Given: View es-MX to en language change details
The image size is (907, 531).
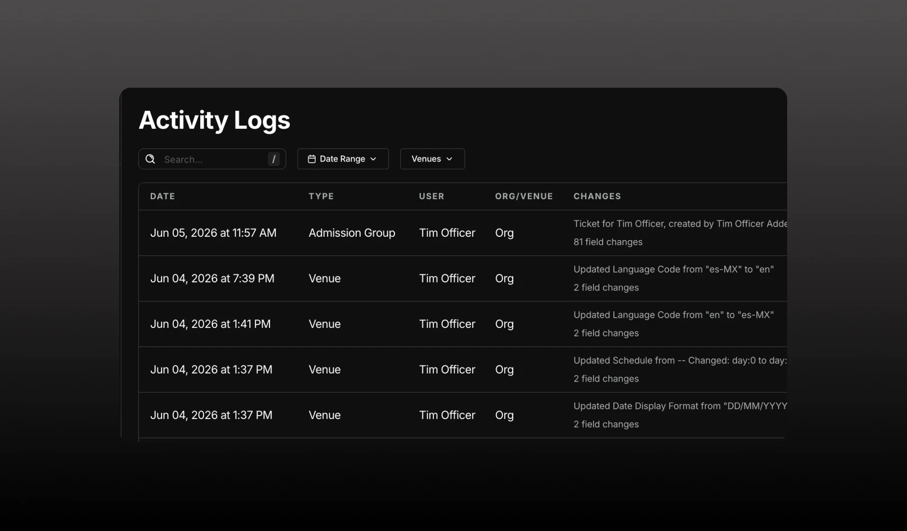Looking at the screenshot, I should pos(673,269).
